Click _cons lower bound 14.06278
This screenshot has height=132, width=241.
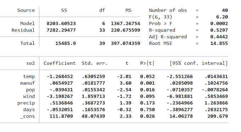pos(181,116)
